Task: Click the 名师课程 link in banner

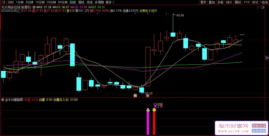Action: point(259,131)
